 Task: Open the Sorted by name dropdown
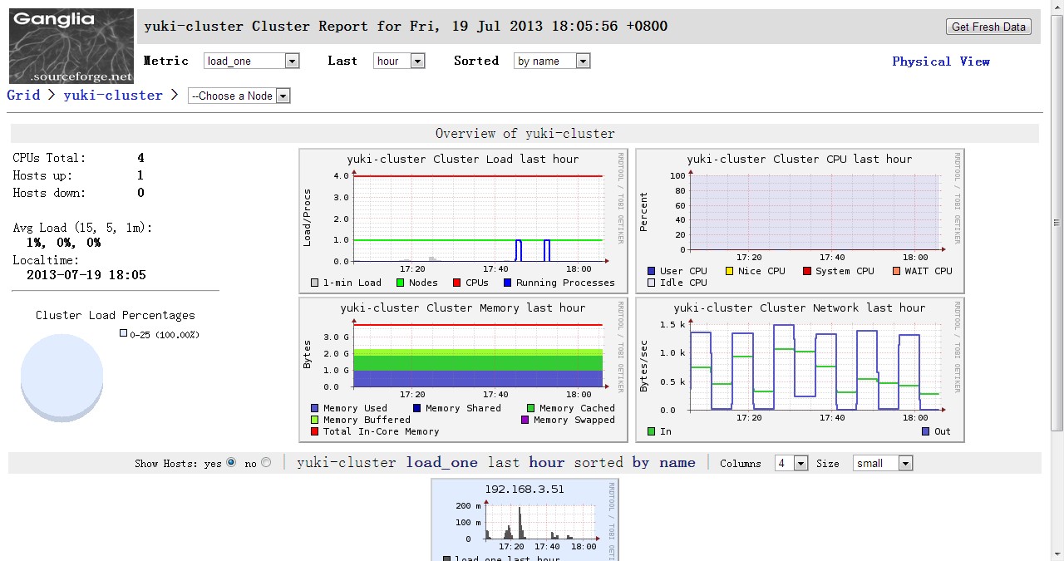552,61
